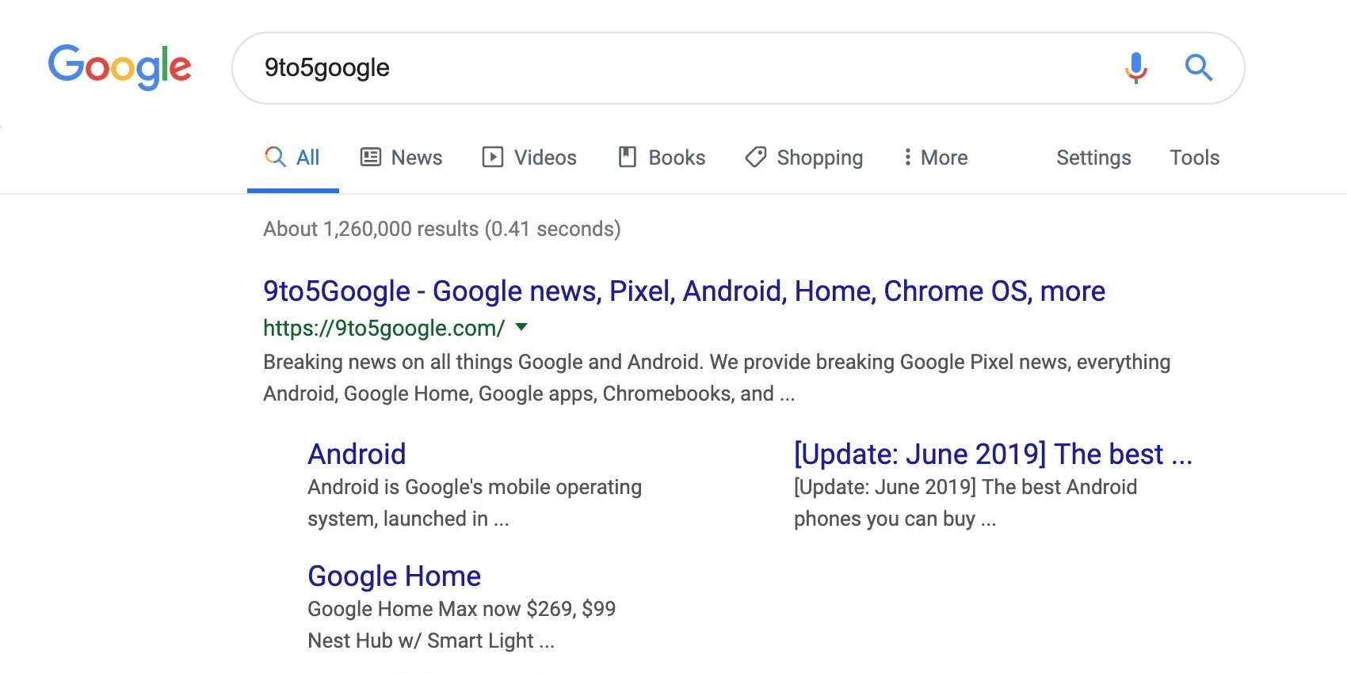Click the microphone icon for voice search
Image resolution: width=1347 pixels, height=673 pixels.
(1135, 67)
